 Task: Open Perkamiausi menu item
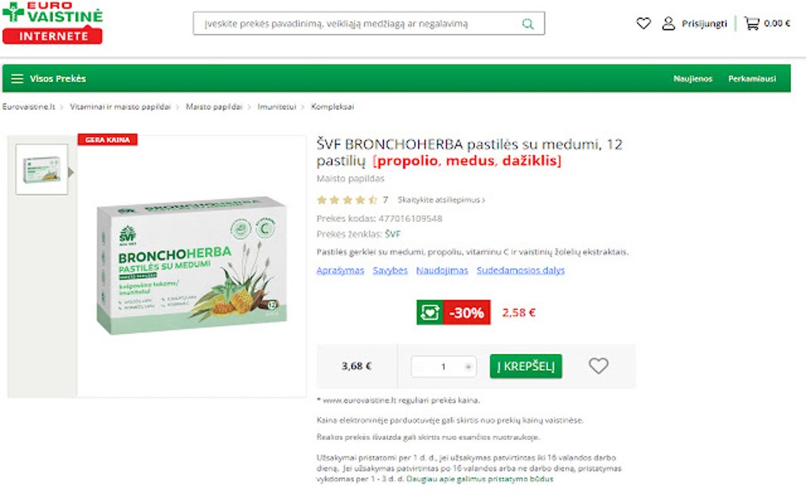752,79
